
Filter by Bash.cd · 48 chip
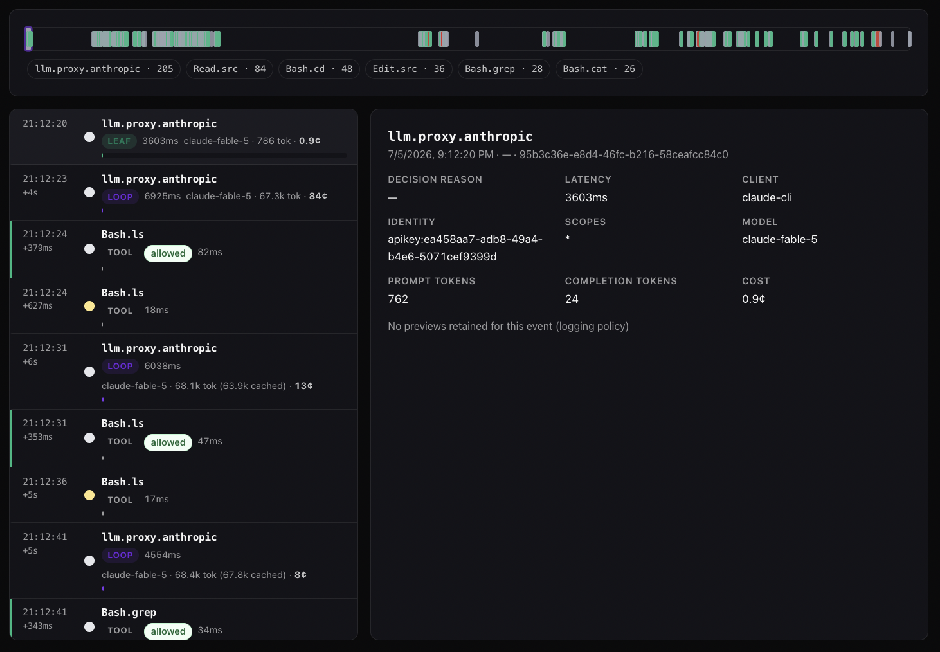point(319,69)
